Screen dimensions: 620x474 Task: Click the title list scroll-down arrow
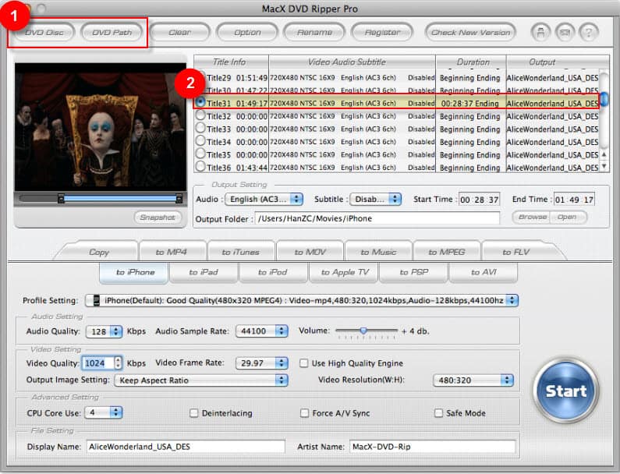[x=604, y=167]
